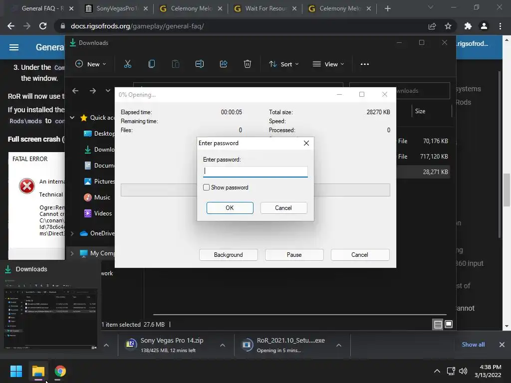511x383 pixels.
Task: Cancel the Enter password dialog
Action: click(x=283, y=208)
